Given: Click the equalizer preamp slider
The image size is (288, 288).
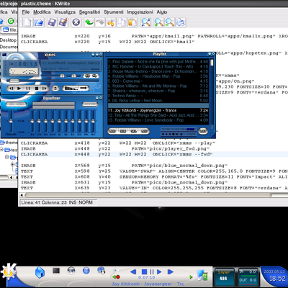Looking at the screenshot, I should [11, 122].
